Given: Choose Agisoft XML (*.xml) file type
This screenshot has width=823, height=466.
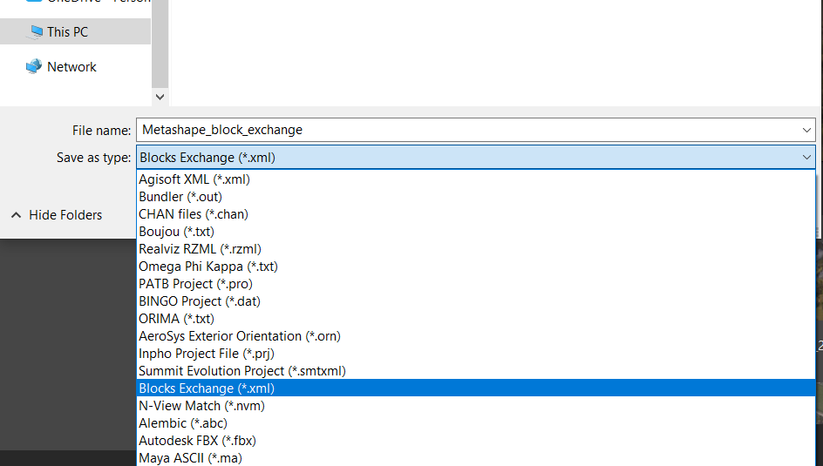Looking at the screenshot, I should (475, 179).
